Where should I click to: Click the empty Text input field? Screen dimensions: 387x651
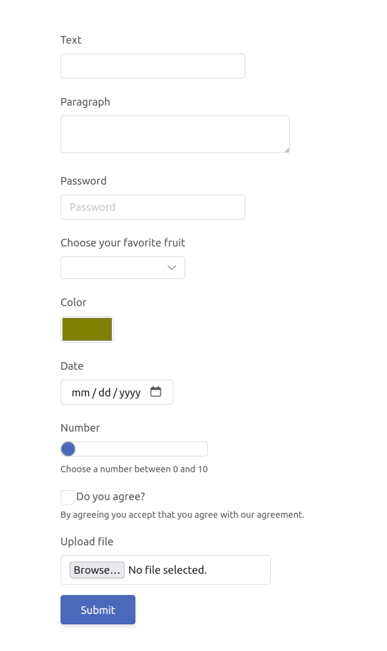coord(153,66)
